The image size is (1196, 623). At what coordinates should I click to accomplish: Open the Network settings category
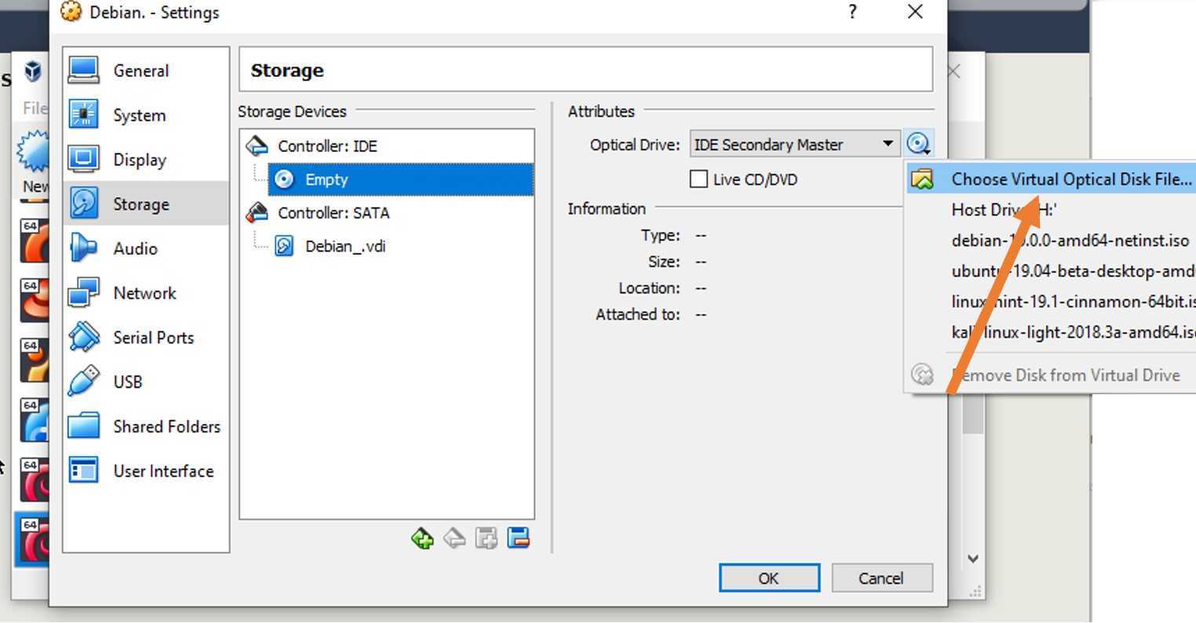pyautogui.click(x=146, y=293)
